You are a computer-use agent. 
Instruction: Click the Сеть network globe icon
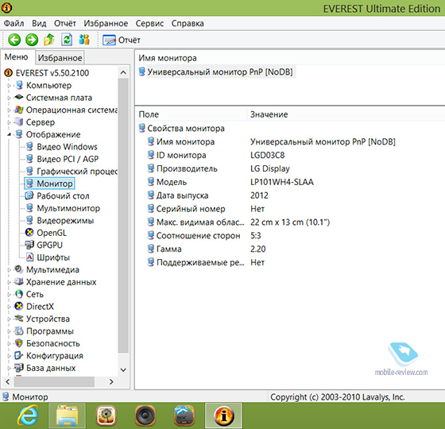coord(19,294)
